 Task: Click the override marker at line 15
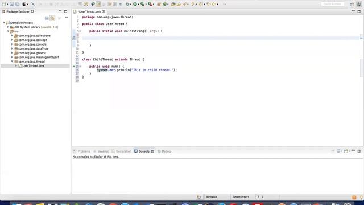[74, 67]
